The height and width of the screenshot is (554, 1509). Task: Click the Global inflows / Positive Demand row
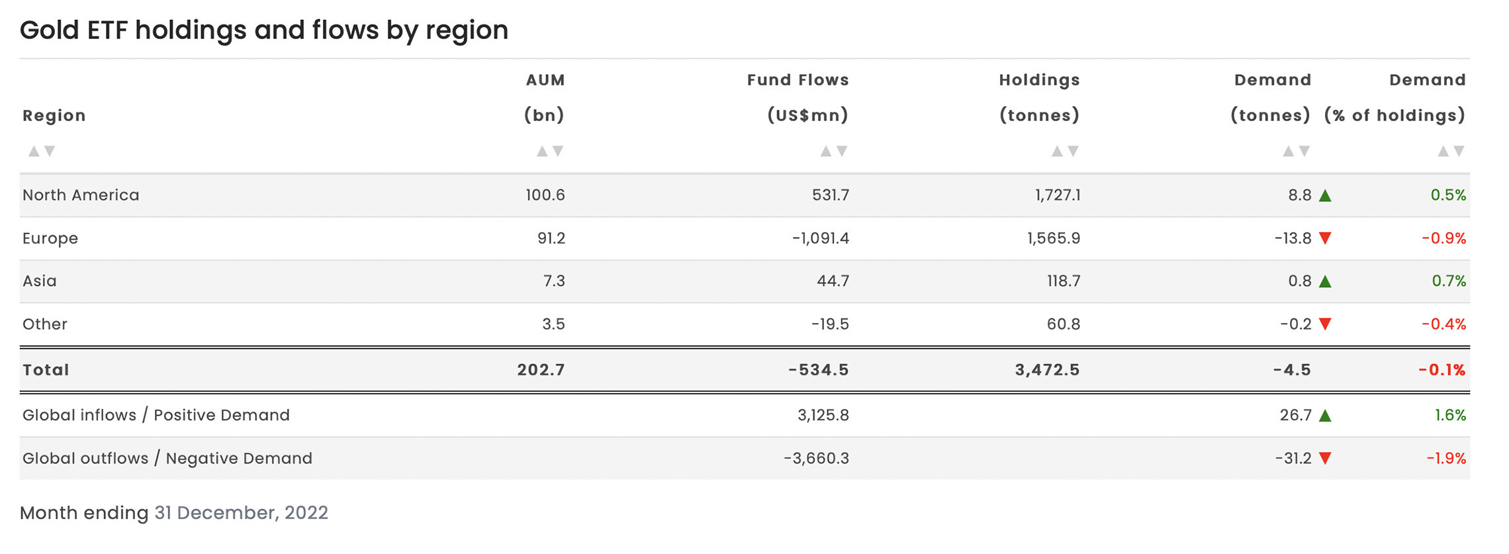pos(156,416)
